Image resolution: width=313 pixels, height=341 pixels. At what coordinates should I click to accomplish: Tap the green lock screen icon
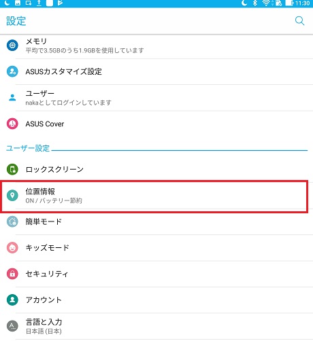click(x=12, y=169)
